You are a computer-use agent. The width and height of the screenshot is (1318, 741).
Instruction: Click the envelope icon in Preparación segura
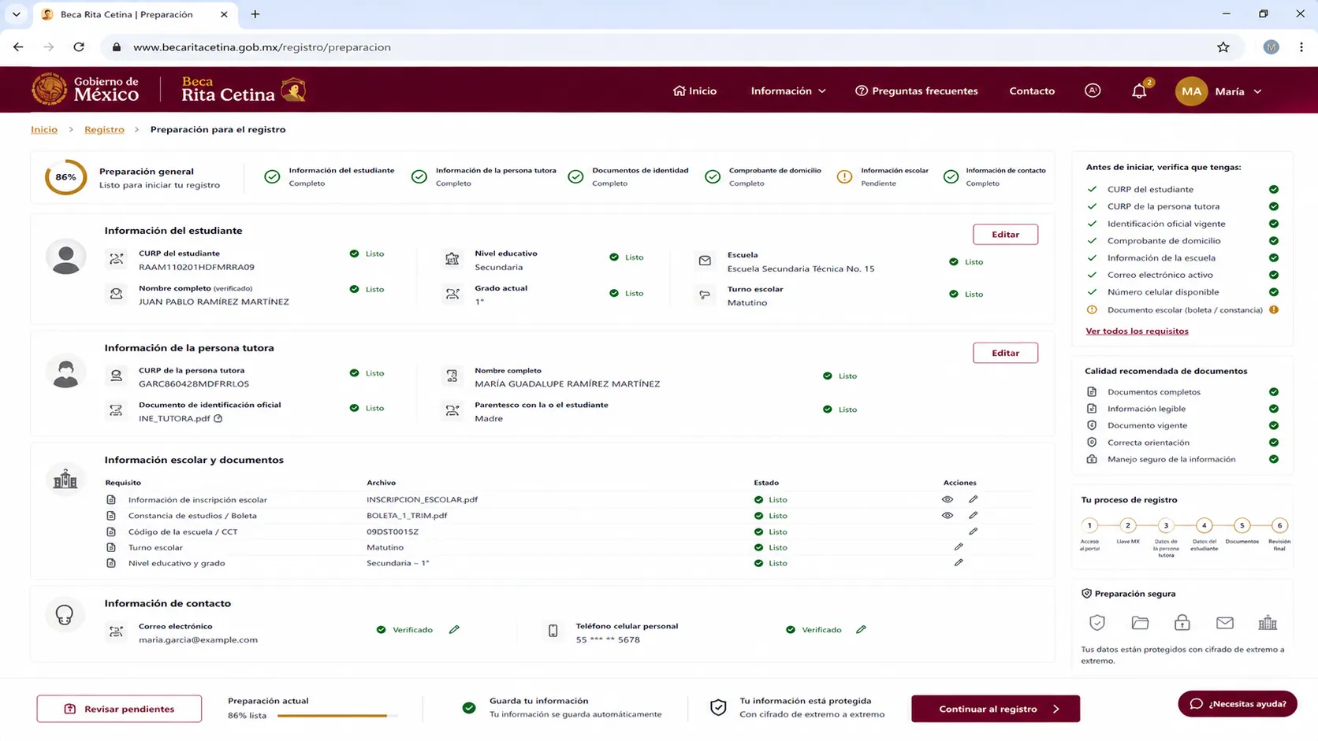pyautogui.click(x=1225, y=623)
